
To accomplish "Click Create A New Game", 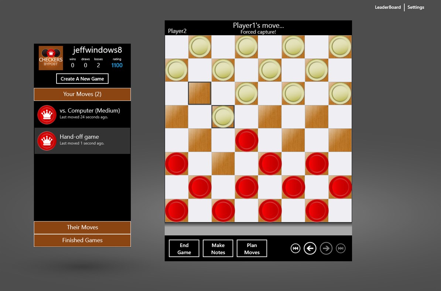I will (x=82, y=78).
